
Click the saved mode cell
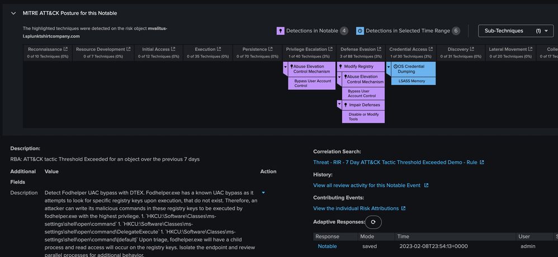tap(370, 246)
